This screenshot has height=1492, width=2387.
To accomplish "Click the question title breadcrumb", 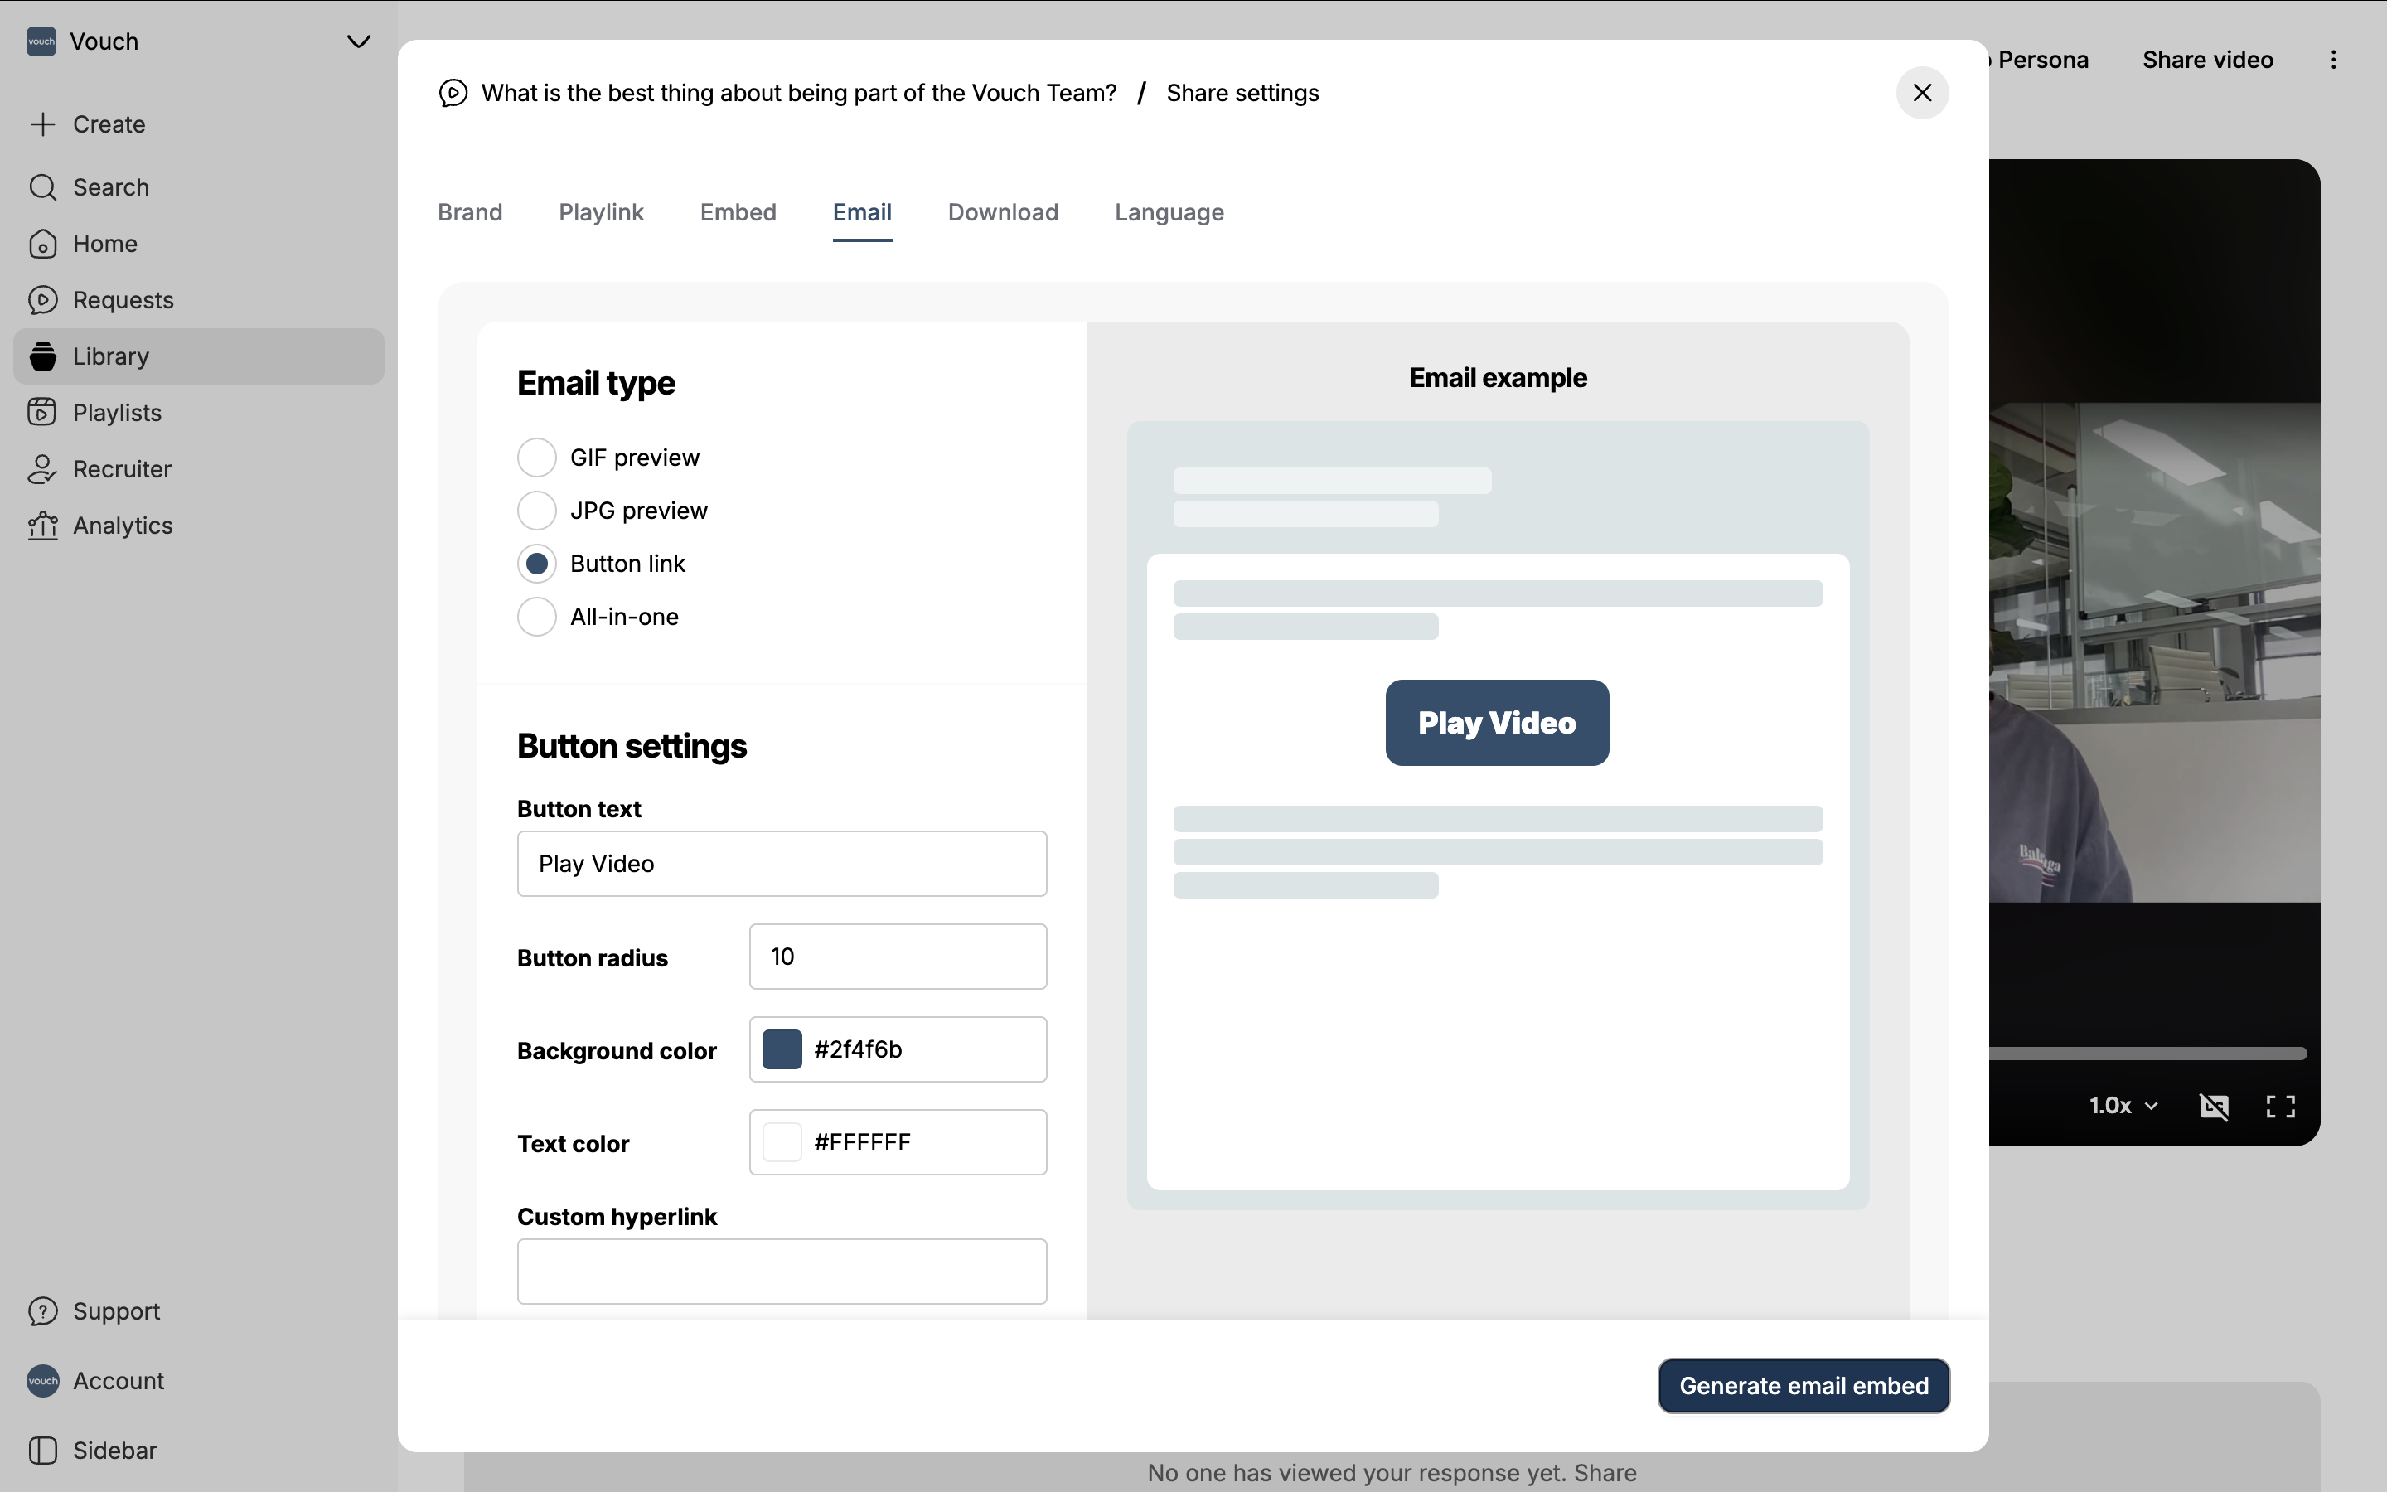I will 799,93.
